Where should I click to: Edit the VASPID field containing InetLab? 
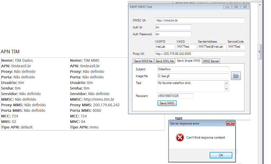click(165, 47)
